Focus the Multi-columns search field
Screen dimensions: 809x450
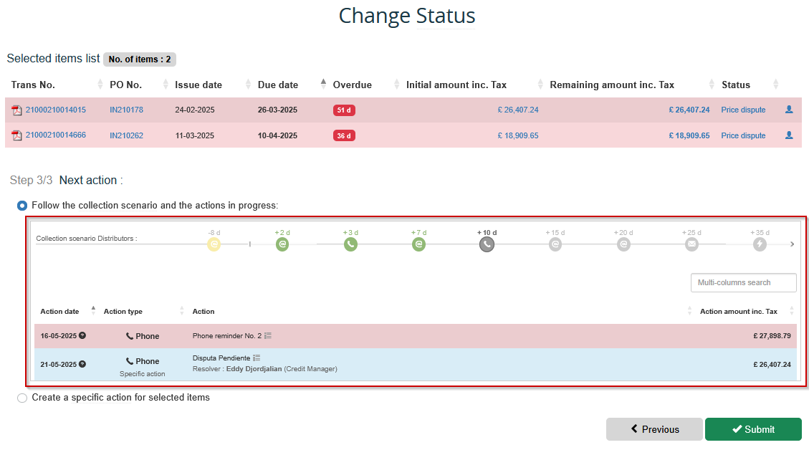[x=743, y=282]
